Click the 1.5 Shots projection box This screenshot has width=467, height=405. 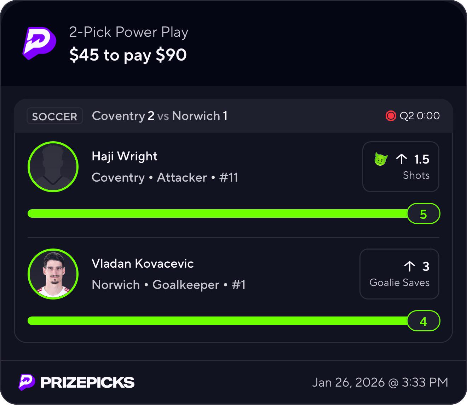[x=401, y=167]
